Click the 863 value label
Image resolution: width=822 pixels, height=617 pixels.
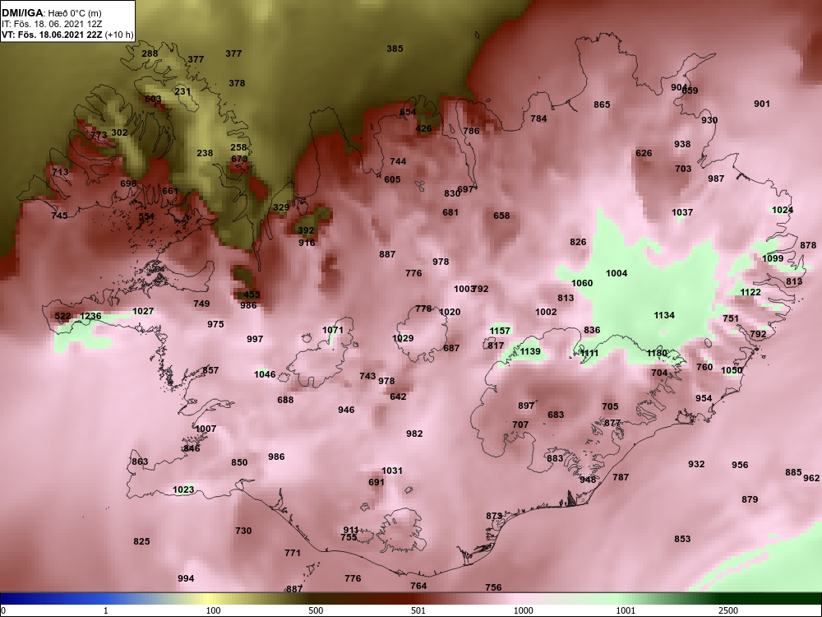coord(140,462)
